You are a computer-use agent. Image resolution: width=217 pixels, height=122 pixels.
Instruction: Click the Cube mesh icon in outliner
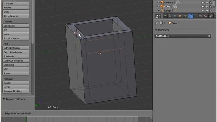click(162, 6)
